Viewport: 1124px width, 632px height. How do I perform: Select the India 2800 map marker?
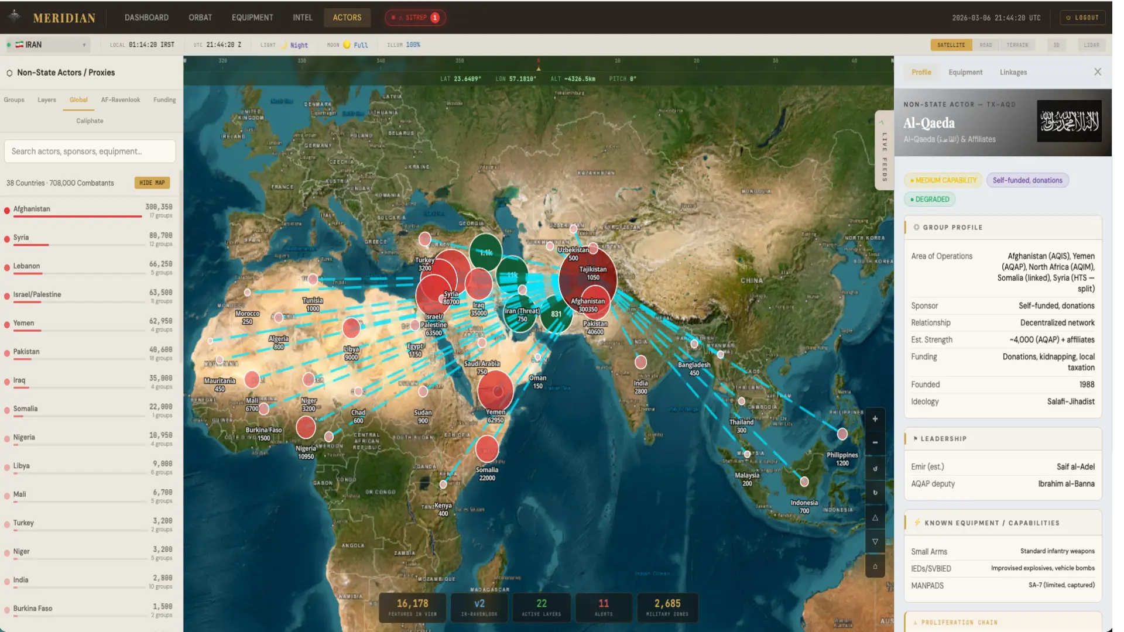click(641, 362)
